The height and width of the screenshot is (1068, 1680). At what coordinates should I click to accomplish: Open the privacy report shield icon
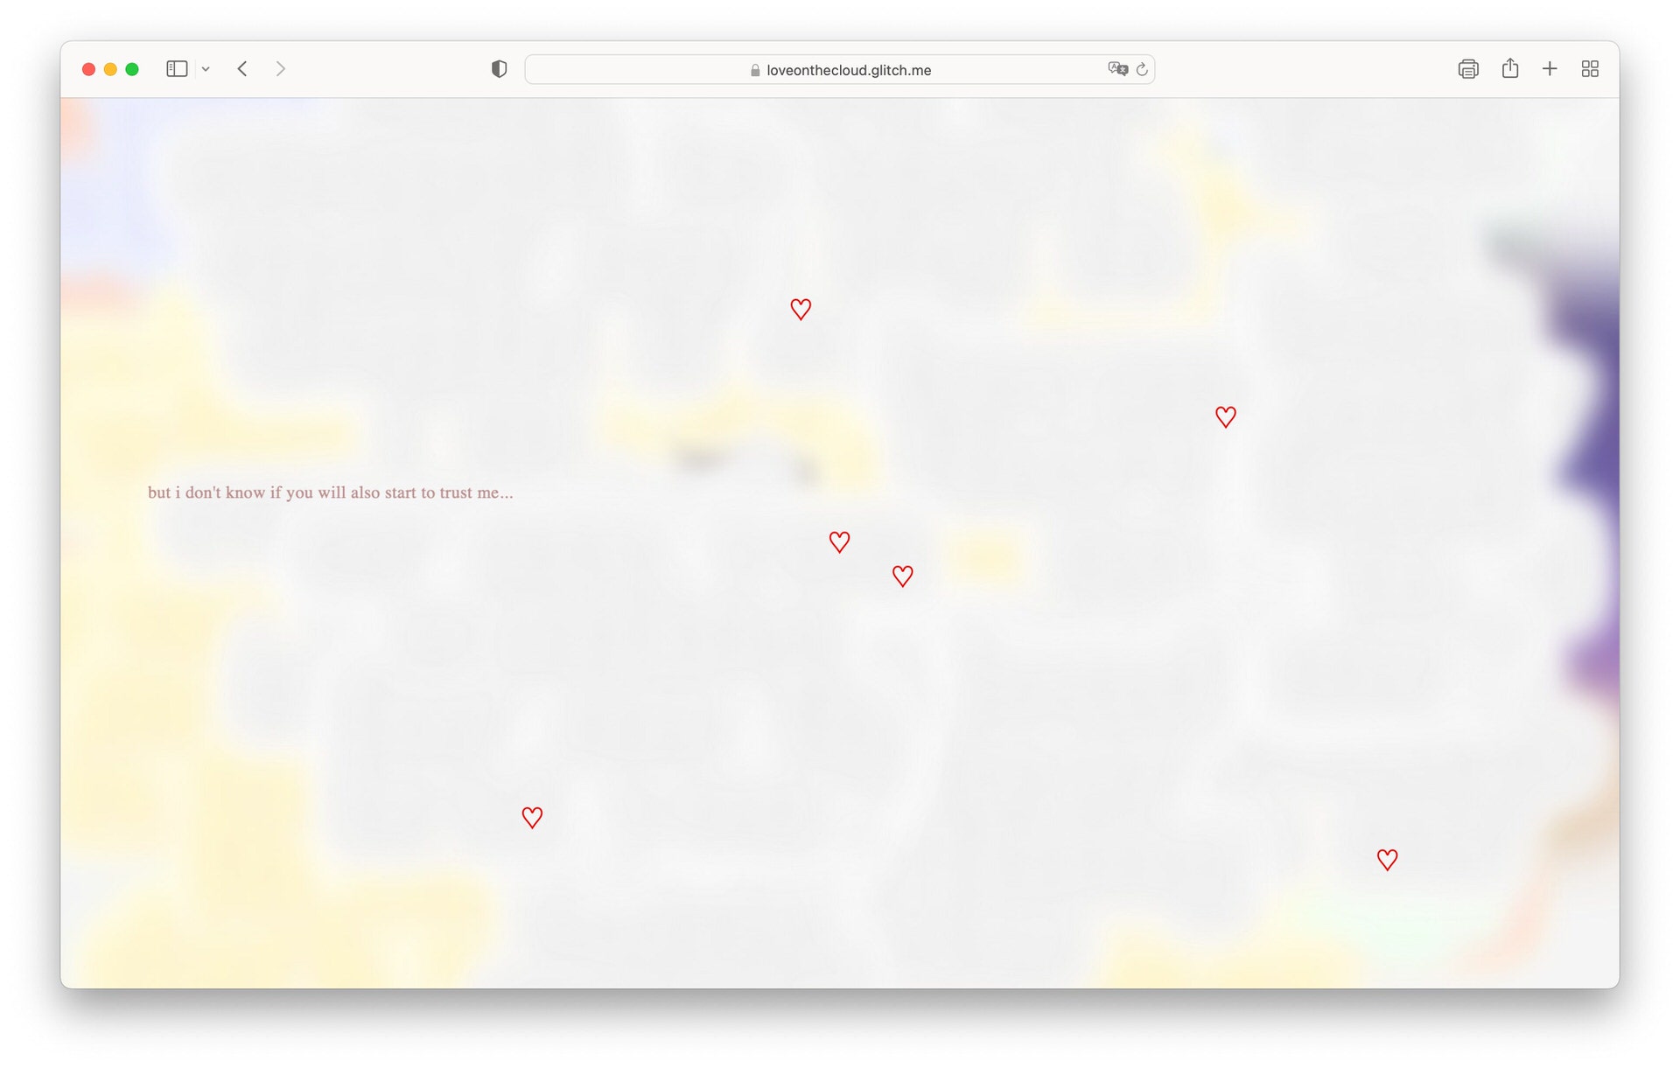click(x=499, y=69)
